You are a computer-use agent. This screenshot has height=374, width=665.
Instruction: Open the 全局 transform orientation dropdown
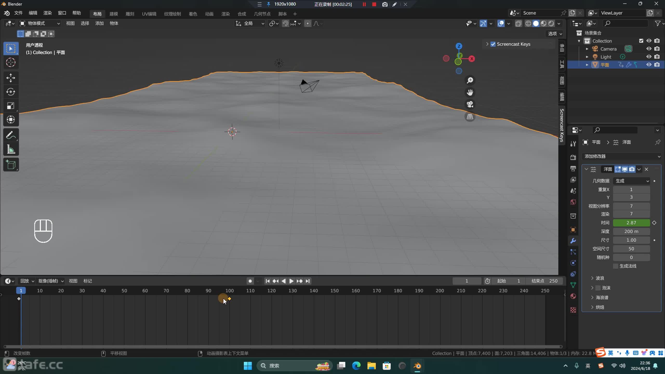click(250, 23)
